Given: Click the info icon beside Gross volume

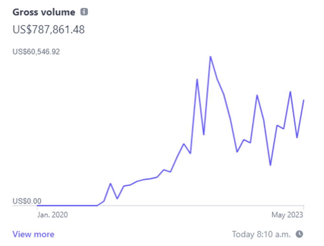Looking at the screenshot, I should click(x=84, y=12).
